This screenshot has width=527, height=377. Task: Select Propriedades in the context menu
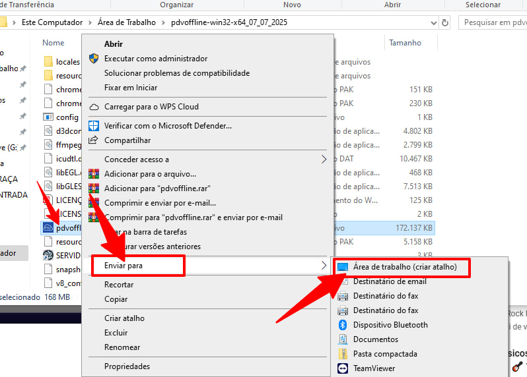(x=127, y=366)
